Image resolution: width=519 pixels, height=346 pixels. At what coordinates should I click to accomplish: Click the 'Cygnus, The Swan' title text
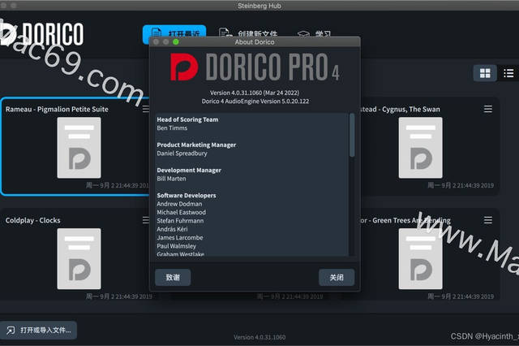(411, 110)
